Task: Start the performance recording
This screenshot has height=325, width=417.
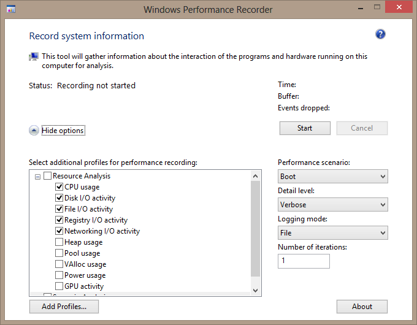Action: point(305,128)
